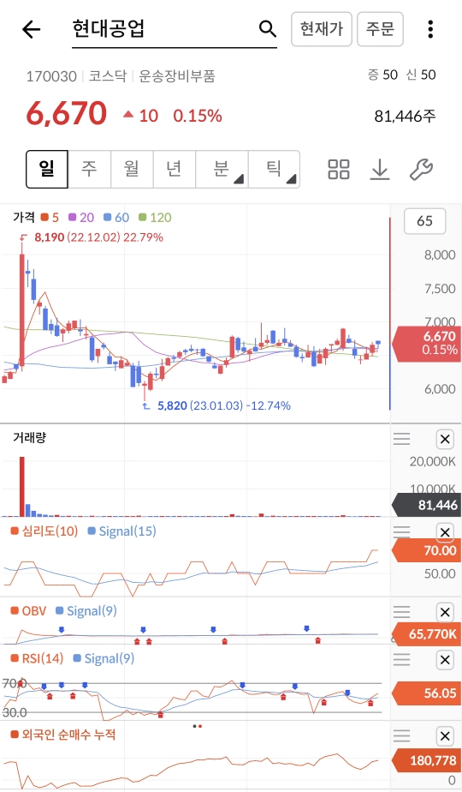Tap the 심리도(10) legend label
462x792 pixels.
click(44, 531)
